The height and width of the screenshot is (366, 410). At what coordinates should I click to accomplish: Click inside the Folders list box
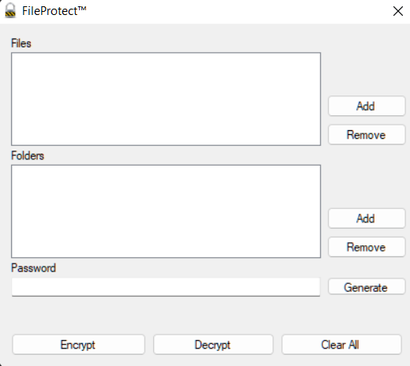tap(166, 211)
